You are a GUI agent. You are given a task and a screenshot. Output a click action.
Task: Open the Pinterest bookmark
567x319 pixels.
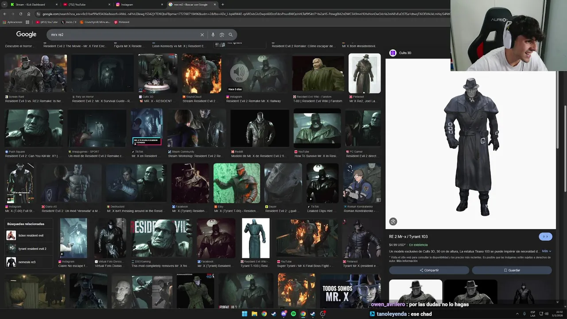(121, 22)
